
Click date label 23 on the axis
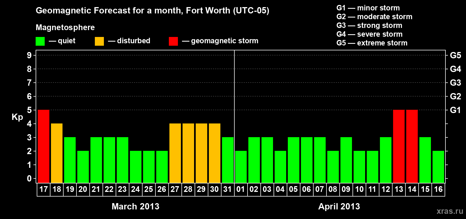point(122,189)
